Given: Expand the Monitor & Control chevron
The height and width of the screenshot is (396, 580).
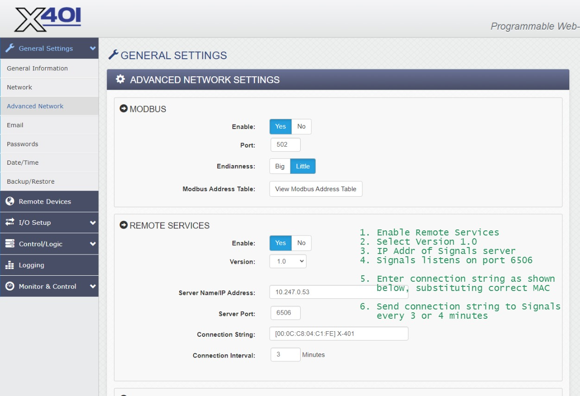Looking at the screenshot, I should (93, 286).
